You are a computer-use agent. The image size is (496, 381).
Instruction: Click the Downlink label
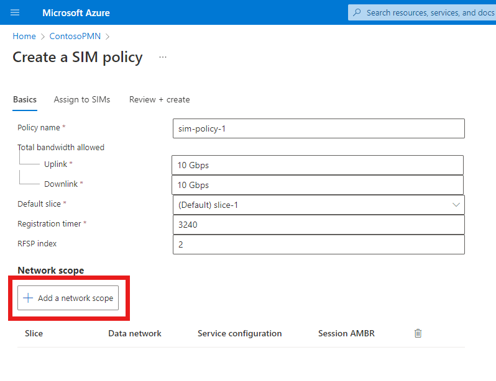(61, 184)
